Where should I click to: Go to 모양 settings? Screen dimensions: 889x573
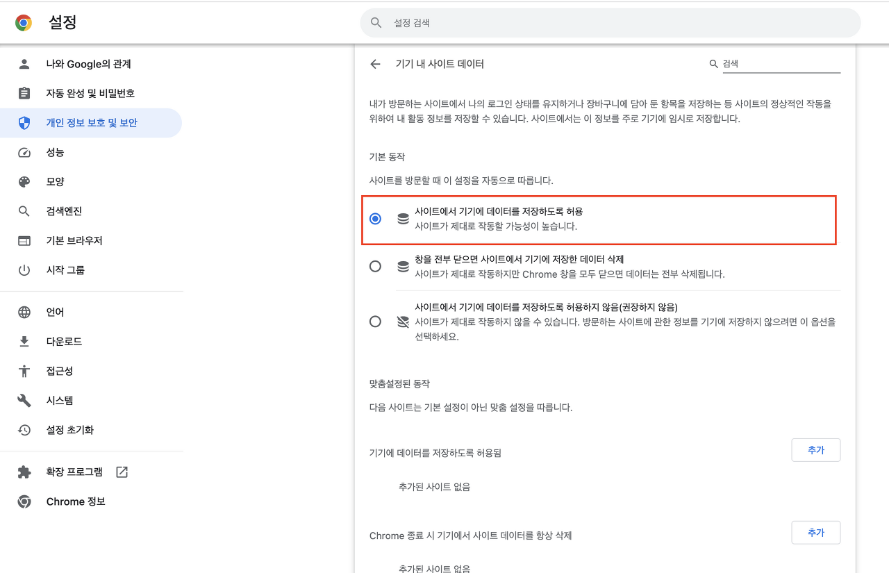coord(91,181)
